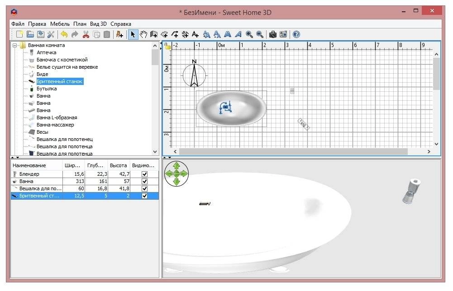Screen dimensions: 453x291
Task: Sort furniture by Наименование column
Action: tap(37, 165)
